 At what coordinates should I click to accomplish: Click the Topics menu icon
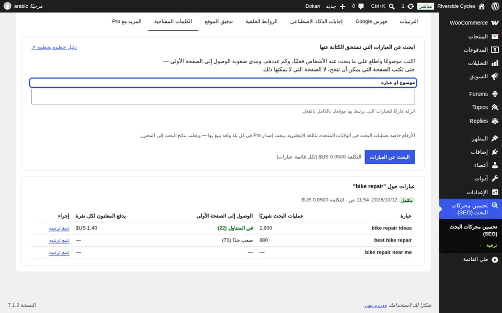point(495,107)
